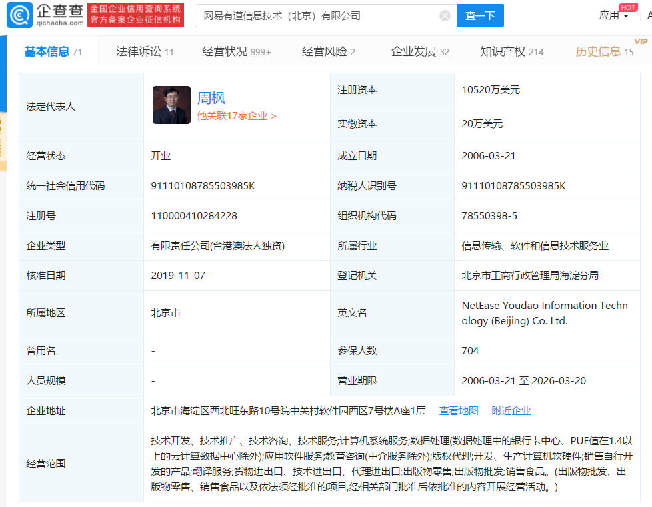Clear the search box with the X icon
This screenshot has width=652, height=507.
click(445, 15)
